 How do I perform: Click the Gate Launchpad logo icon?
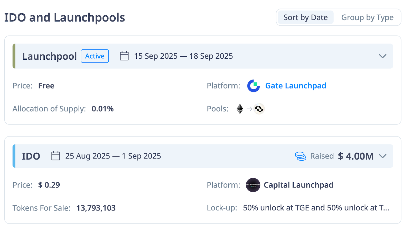pyautogui.click(x=253, y=86)
